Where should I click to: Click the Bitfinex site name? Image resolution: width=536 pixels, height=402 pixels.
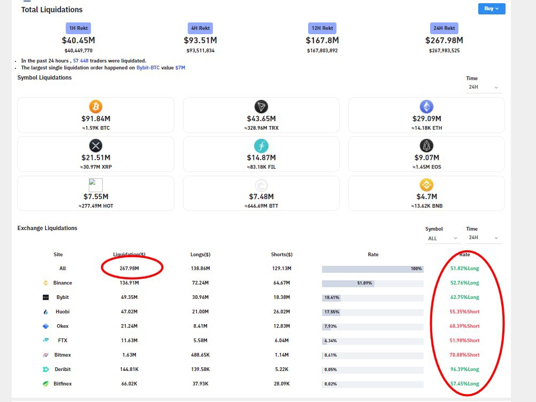(63, 383)
